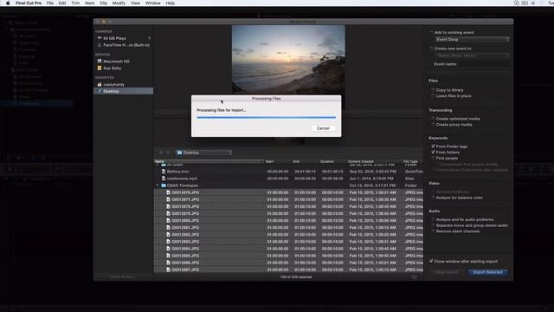Click the Create Archive button
Screen dimensions: 554x312
122,276
